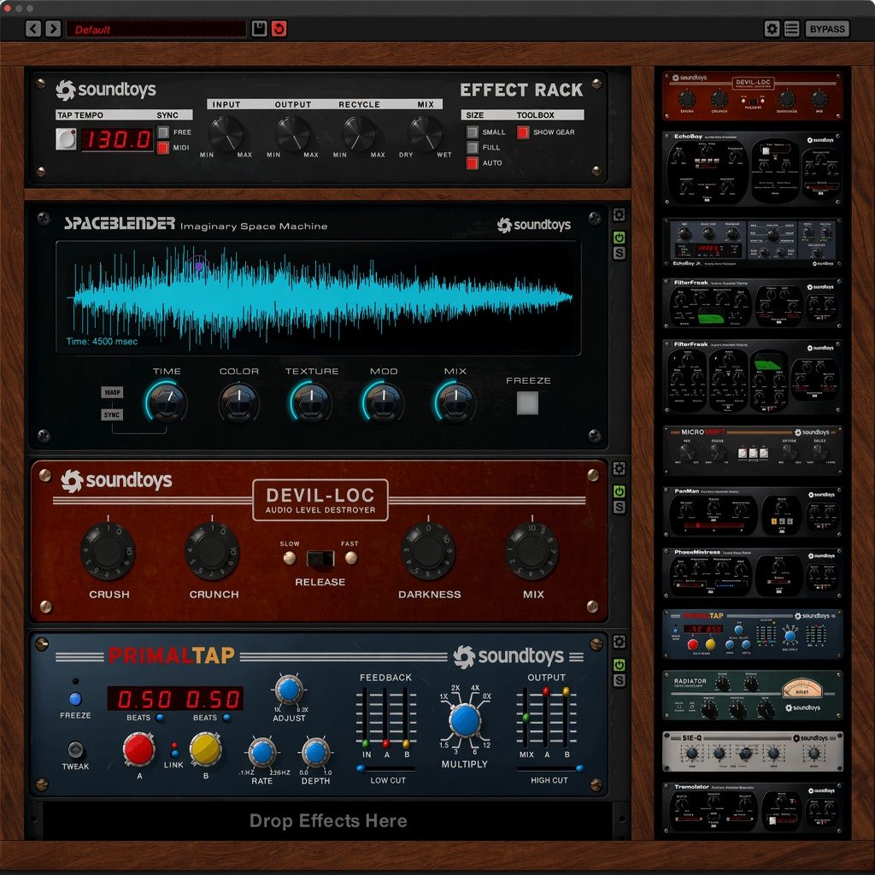875x875 pixels.
Task: Click the rack dry/wet MIX knob
Action: 426,134
